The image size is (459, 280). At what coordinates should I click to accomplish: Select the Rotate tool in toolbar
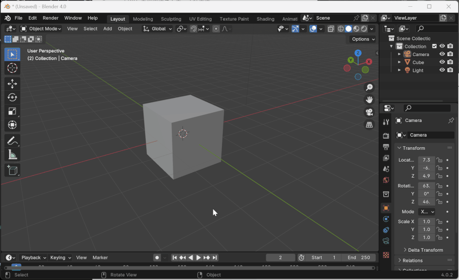tap(12, 97)
